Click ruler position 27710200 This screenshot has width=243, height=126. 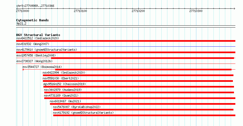click(x=138, y=11)
